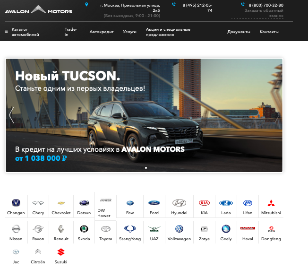Select the Citroën brand logo

(38, 252)
